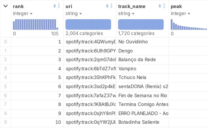Open the track_name column options menu
Screen dimensions: 207x129
(164, 6)
